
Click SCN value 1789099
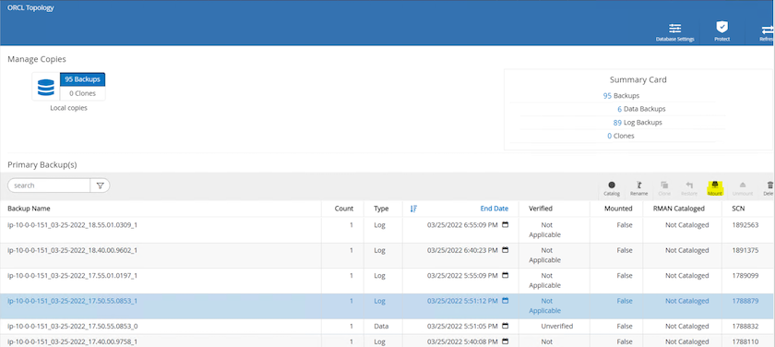pos(745,275)
